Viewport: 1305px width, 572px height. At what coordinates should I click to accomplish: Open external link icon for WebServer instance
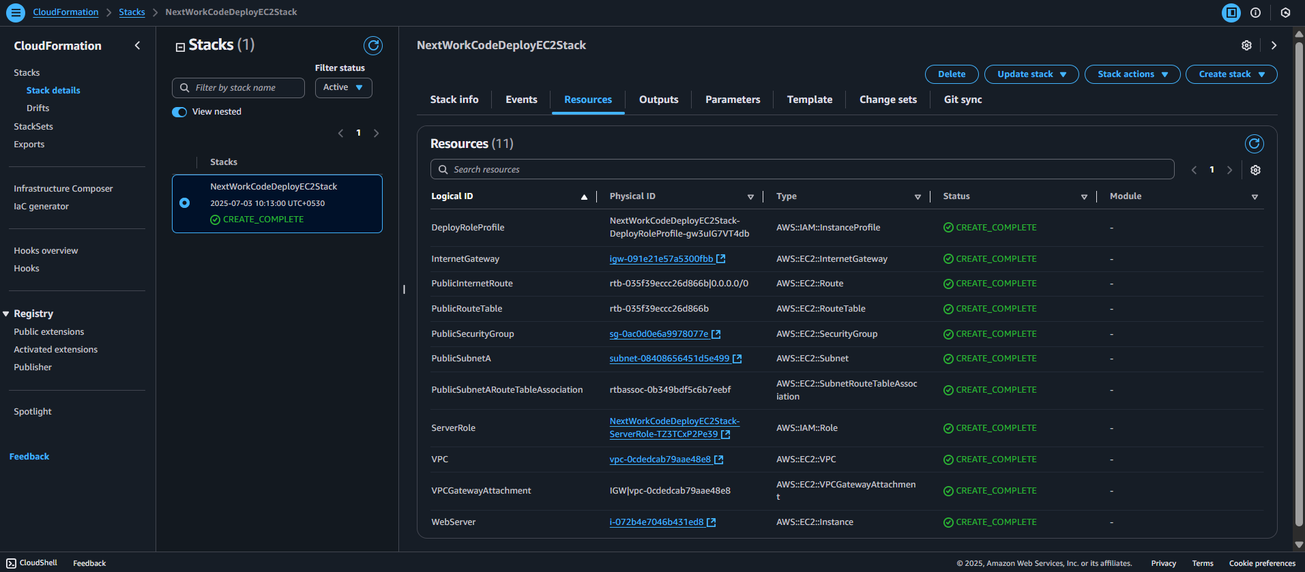712,522
